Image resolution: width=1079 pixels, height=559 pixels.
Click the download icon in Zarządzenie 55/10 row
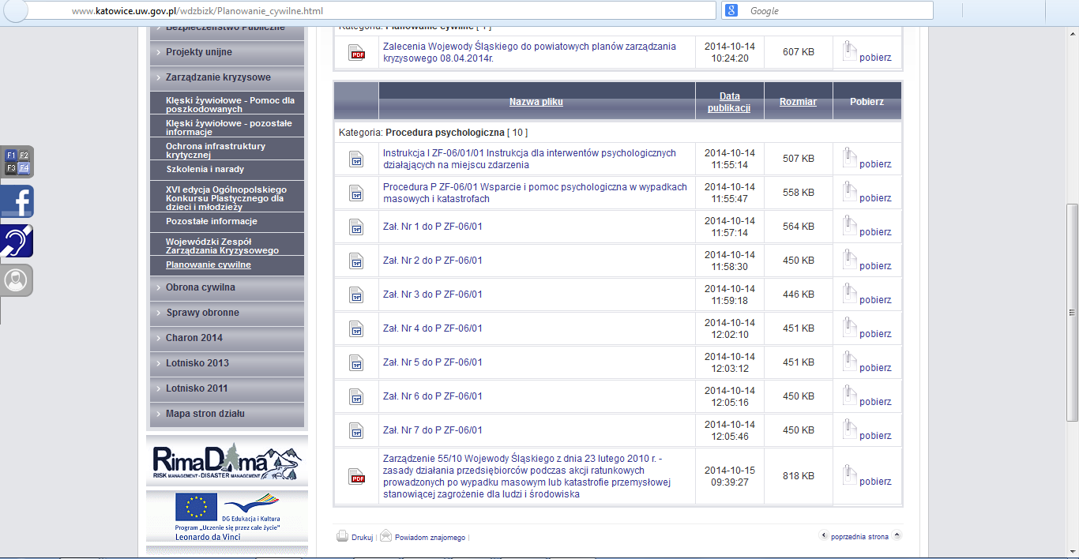coord(849,475)
